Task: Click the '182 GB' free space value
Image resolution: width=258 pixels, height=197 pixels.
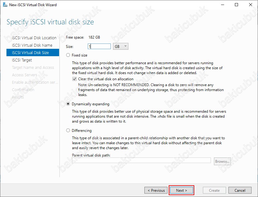Action: (x=94, y=37)
